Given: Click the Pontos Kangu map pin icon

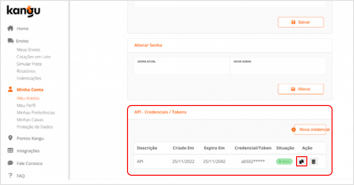Looking at the screenshot, I should click(x=10, y=138).
